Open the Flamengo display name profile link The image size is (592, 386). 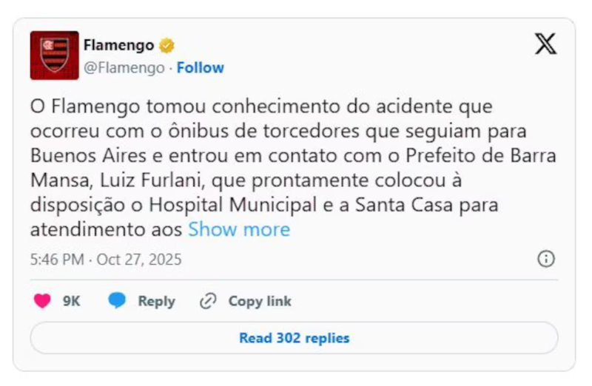point(118,45)
